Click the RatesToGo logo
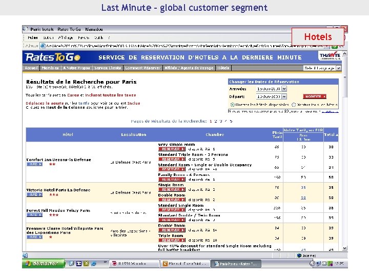This screenshot has width=369, height=277. [53, 57]
